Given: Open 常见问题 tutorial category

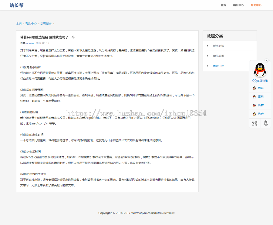Looking at the screenshot, I should click(x=218, y=56).
